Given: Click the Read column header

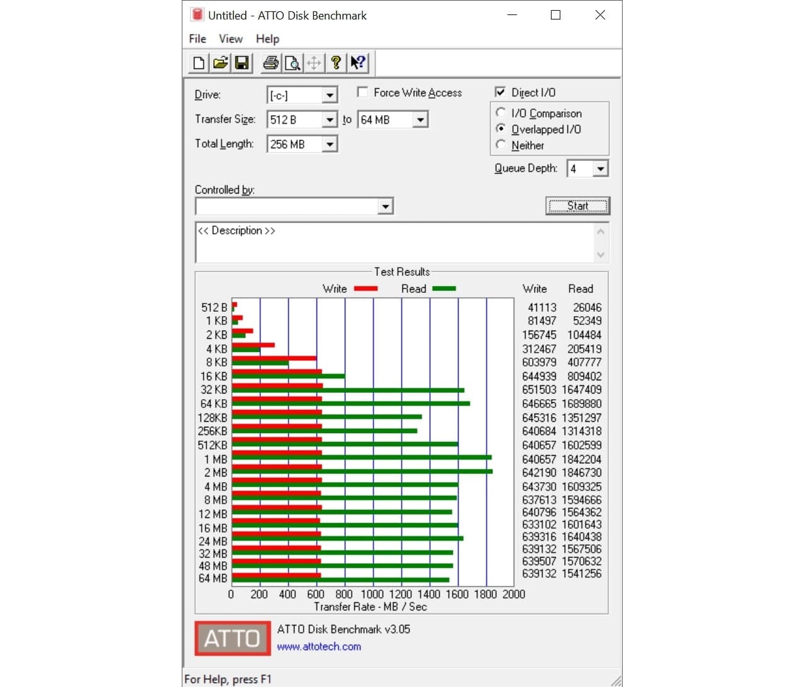Looking at the screenshot, I should tap(580, 289).
